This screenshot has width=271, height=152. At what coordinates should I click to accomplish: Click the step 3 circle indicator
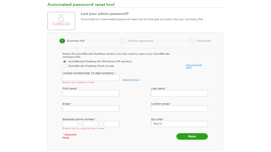pos(192,41)
